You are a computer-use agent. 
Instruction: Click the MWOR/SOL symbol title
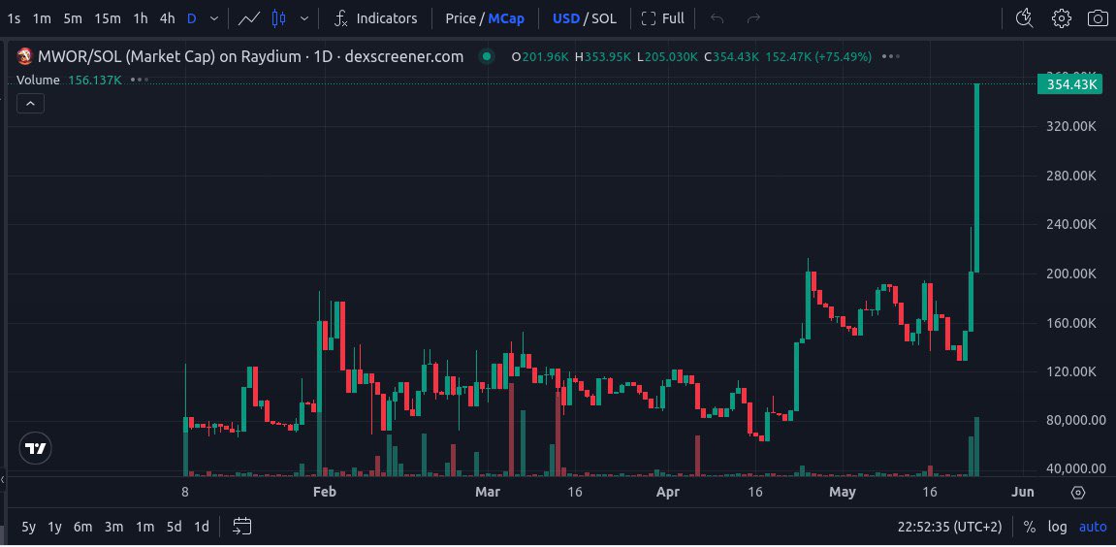pos(250,56)
